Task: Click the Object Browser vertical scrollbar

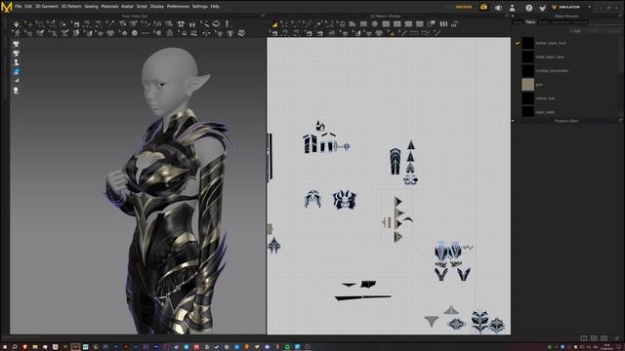Action: coord(621,56)
